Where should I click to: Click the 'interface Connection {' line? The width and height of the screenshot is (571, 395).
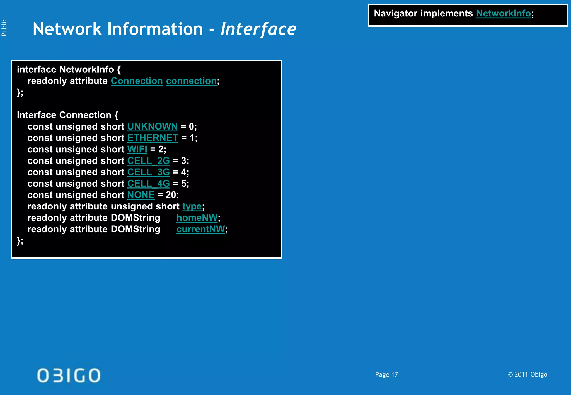[x=67, y=115]
